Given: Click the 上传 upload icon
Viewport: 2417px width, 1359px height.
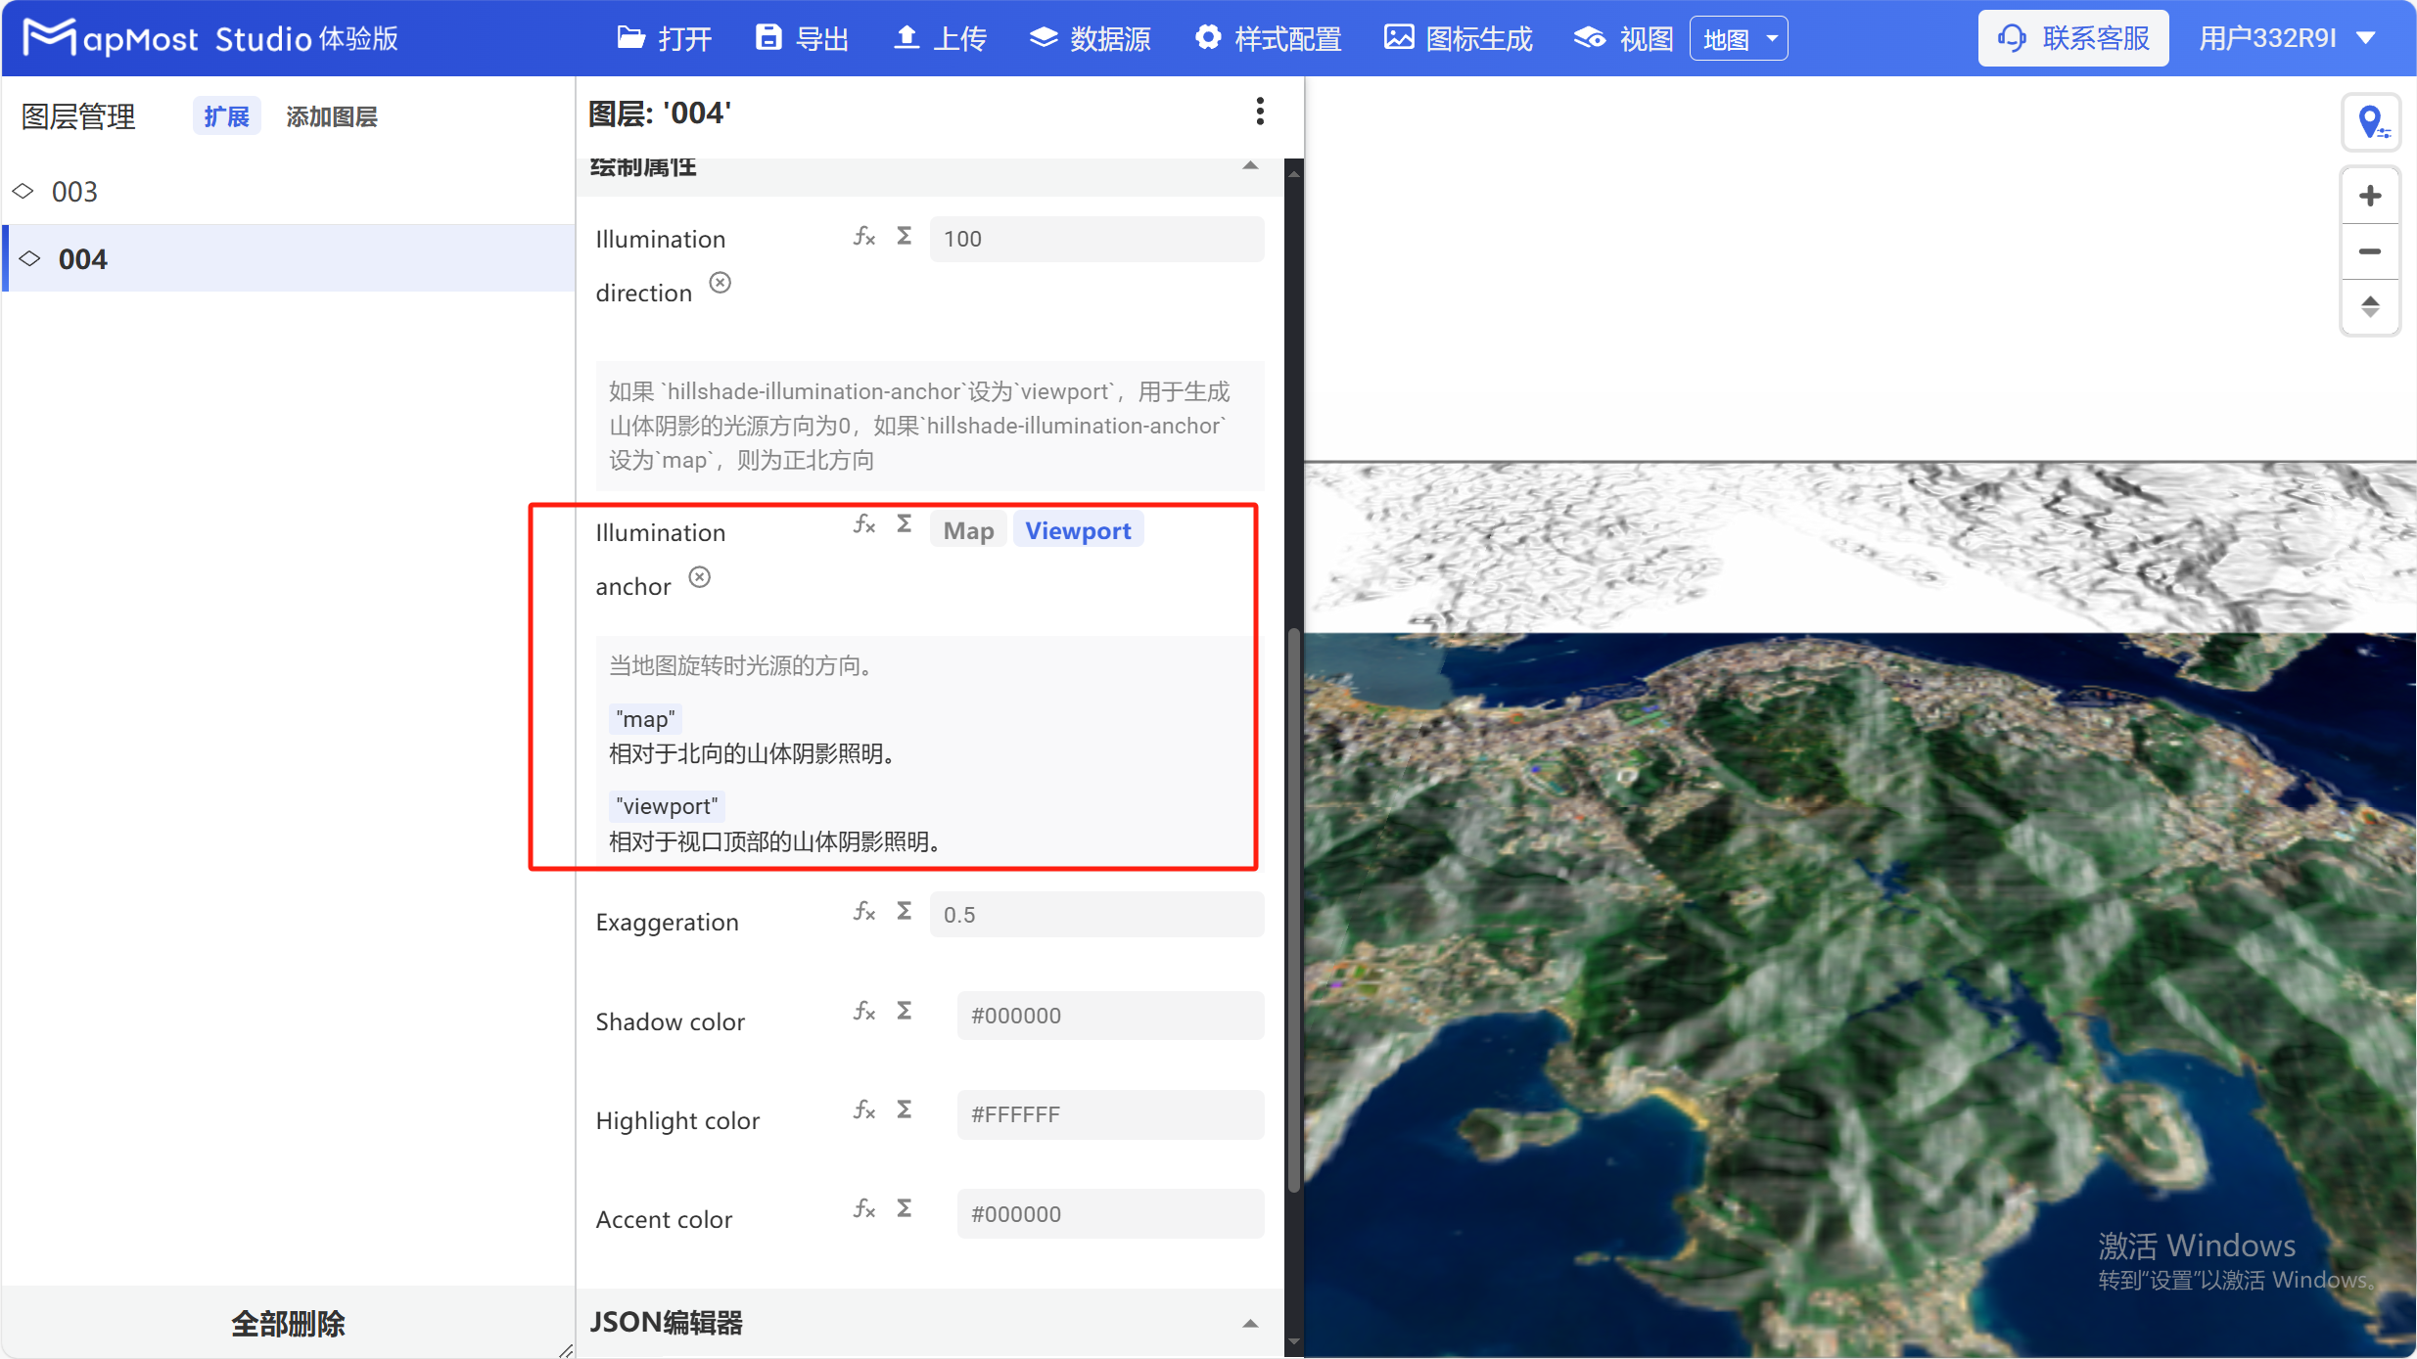Looking at the screenshot, I should (x=907, y=37).
